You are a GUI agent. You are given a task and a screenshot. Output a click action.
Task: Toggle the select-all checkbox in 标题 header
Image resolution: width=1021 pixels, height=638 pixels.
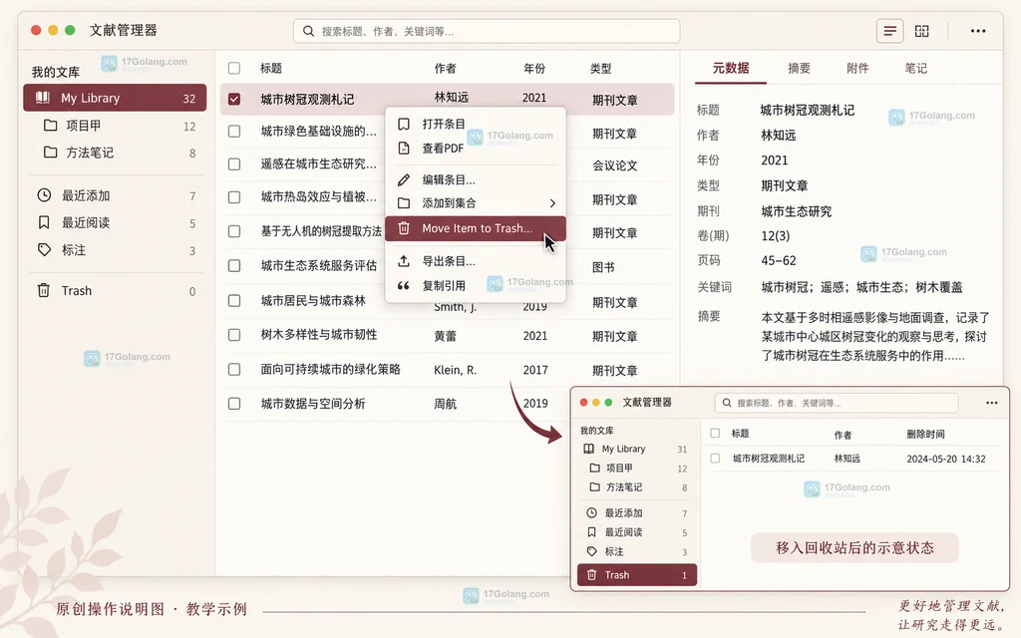pos(234,68)
